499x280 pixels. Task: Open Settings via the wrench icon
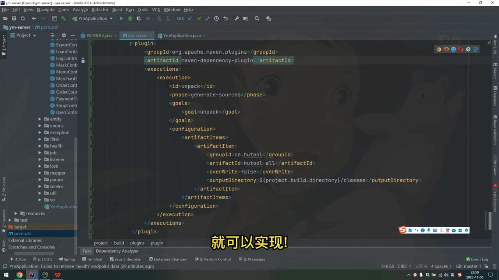coord(237,19)
